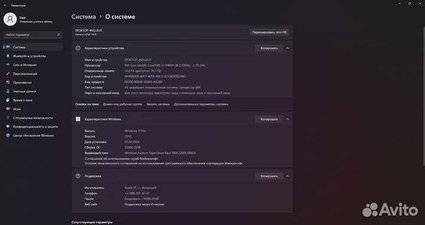Copy Windows specs with the Характеристики Windows Копировать button
The height and width of the screenshot is (225, 425).
pyautogui.click(x=269, y=119)
